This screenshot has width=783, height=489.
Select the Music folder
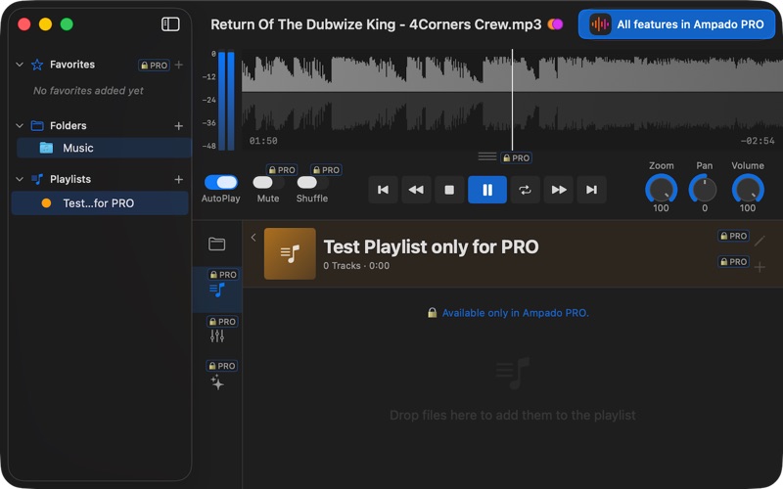point(104,148)
